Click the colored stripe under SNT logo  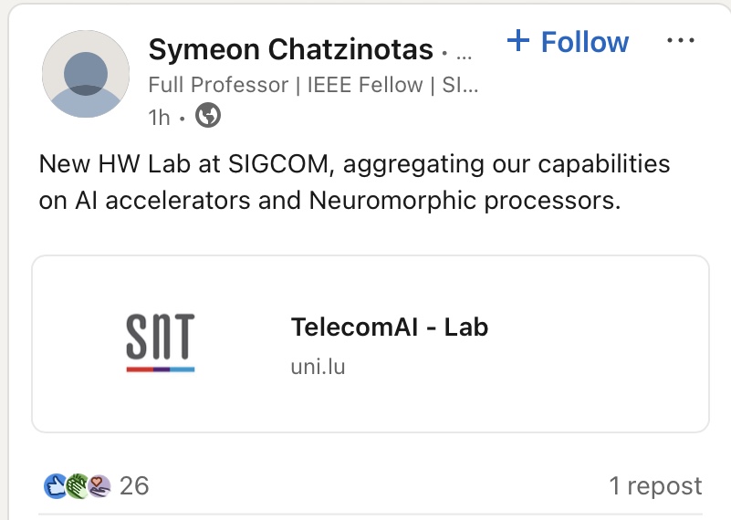[x=161, y=369]
